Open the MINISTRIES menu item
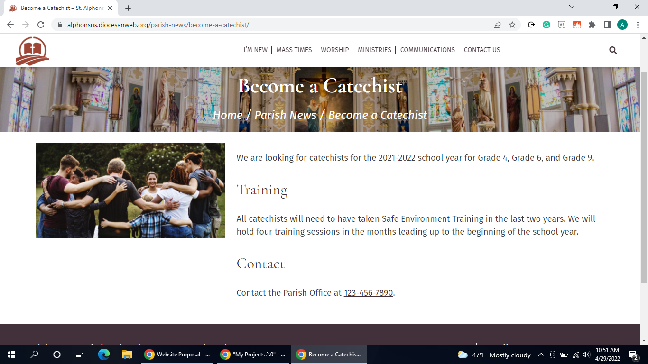The image size is (648, 364). click(374, 50)
